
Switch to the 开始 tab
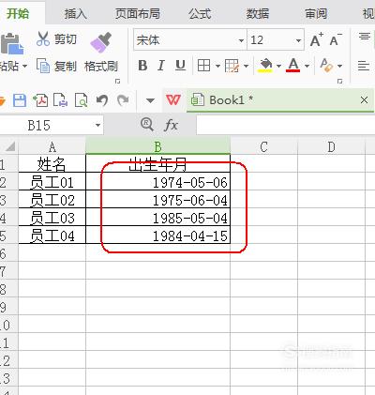(x=18, y=13)
